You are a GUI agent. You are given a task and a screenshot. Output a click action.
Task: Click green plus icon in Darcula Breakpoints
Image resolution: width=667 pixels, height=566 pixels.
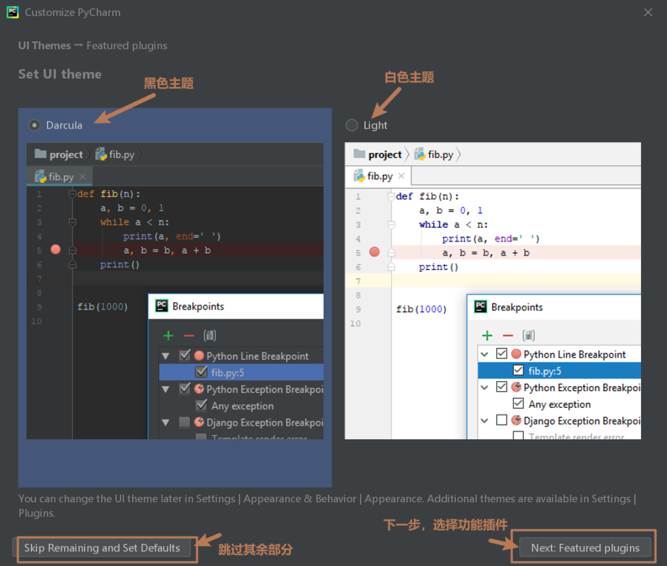pyautogui.click(x=169, y=336)
